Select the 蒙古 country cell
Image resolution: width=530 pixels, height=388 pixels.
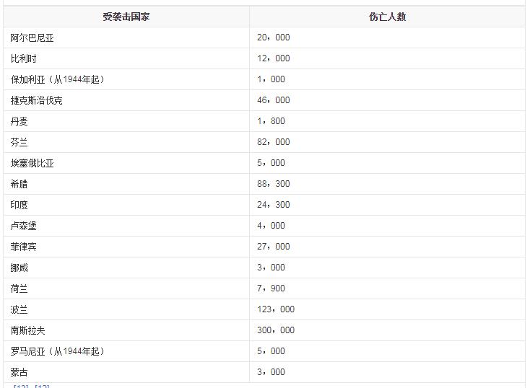click(126, 372)
